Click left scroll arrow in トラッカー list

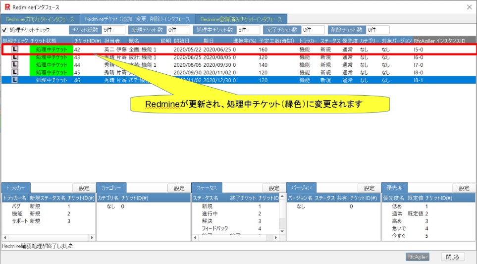(5, 237)
